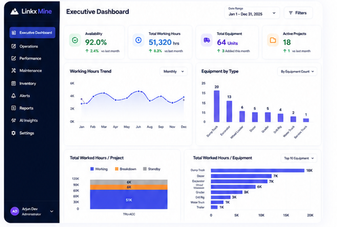Click the Filters button
Viewport: 337px width, 227px height.
[298, 13]
